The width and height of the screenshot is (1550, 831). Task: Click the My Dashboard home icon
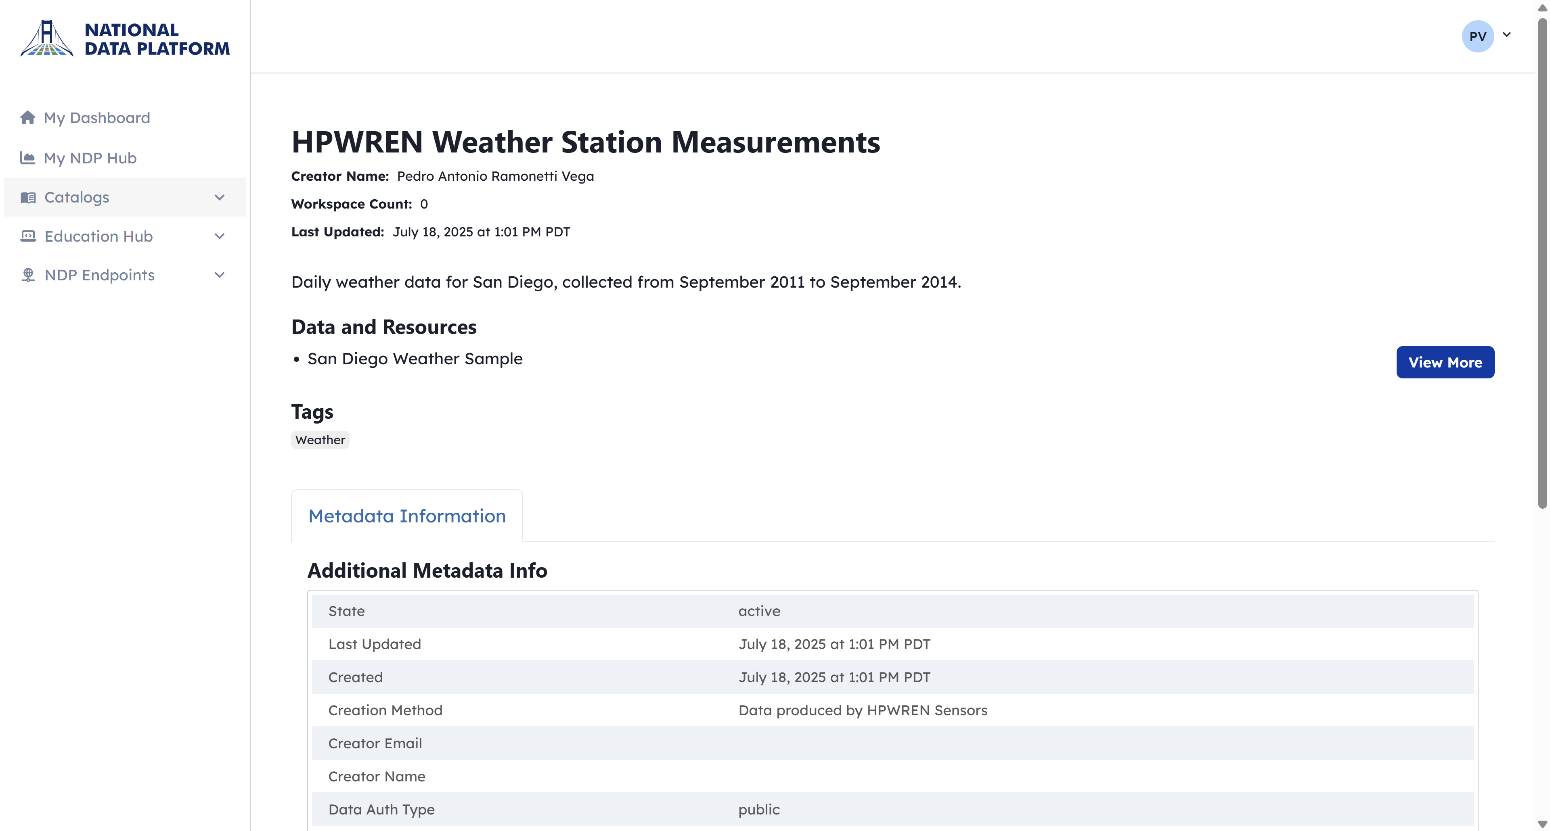28,117
